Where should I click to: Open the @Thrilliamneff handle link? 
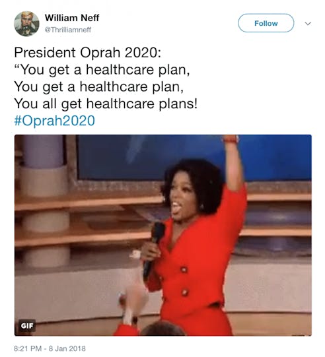(67, 30)
